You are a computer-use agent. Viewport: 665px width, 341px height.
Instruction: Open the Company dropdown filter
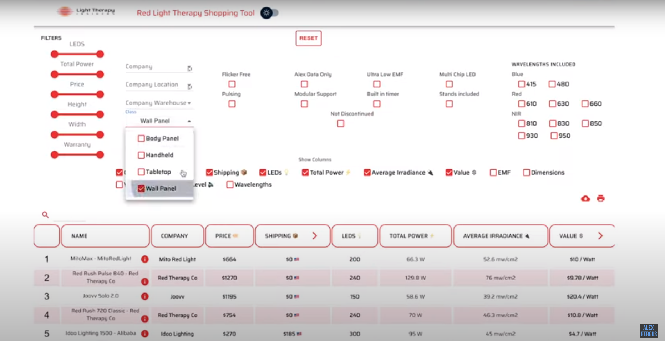click(159, 67)
